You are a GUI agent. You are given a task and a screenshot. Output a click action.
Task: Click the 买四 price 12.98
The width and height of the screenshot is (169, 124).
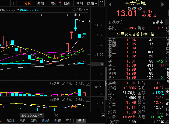click(131, 73)
